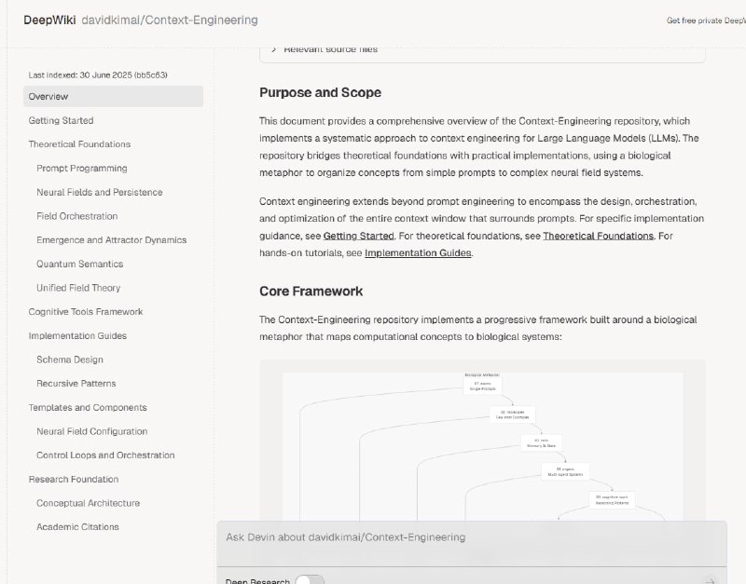
Task: Open the Getting Started link in the paragraph
Action: [358, 236]
